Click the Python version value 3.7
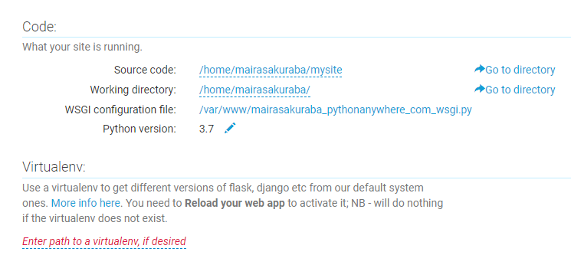 [206, 129]
